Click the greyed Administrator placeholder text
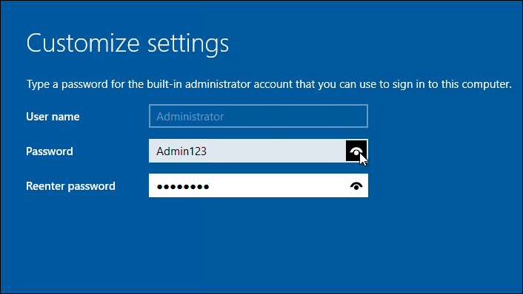 pyautogui.click(x=190, y=117)
